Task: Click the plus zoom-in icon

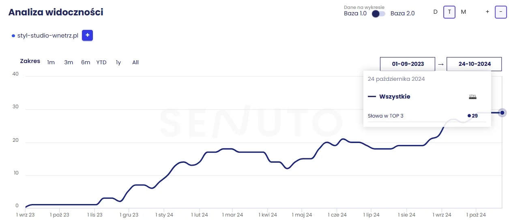Action: (487, 12)
